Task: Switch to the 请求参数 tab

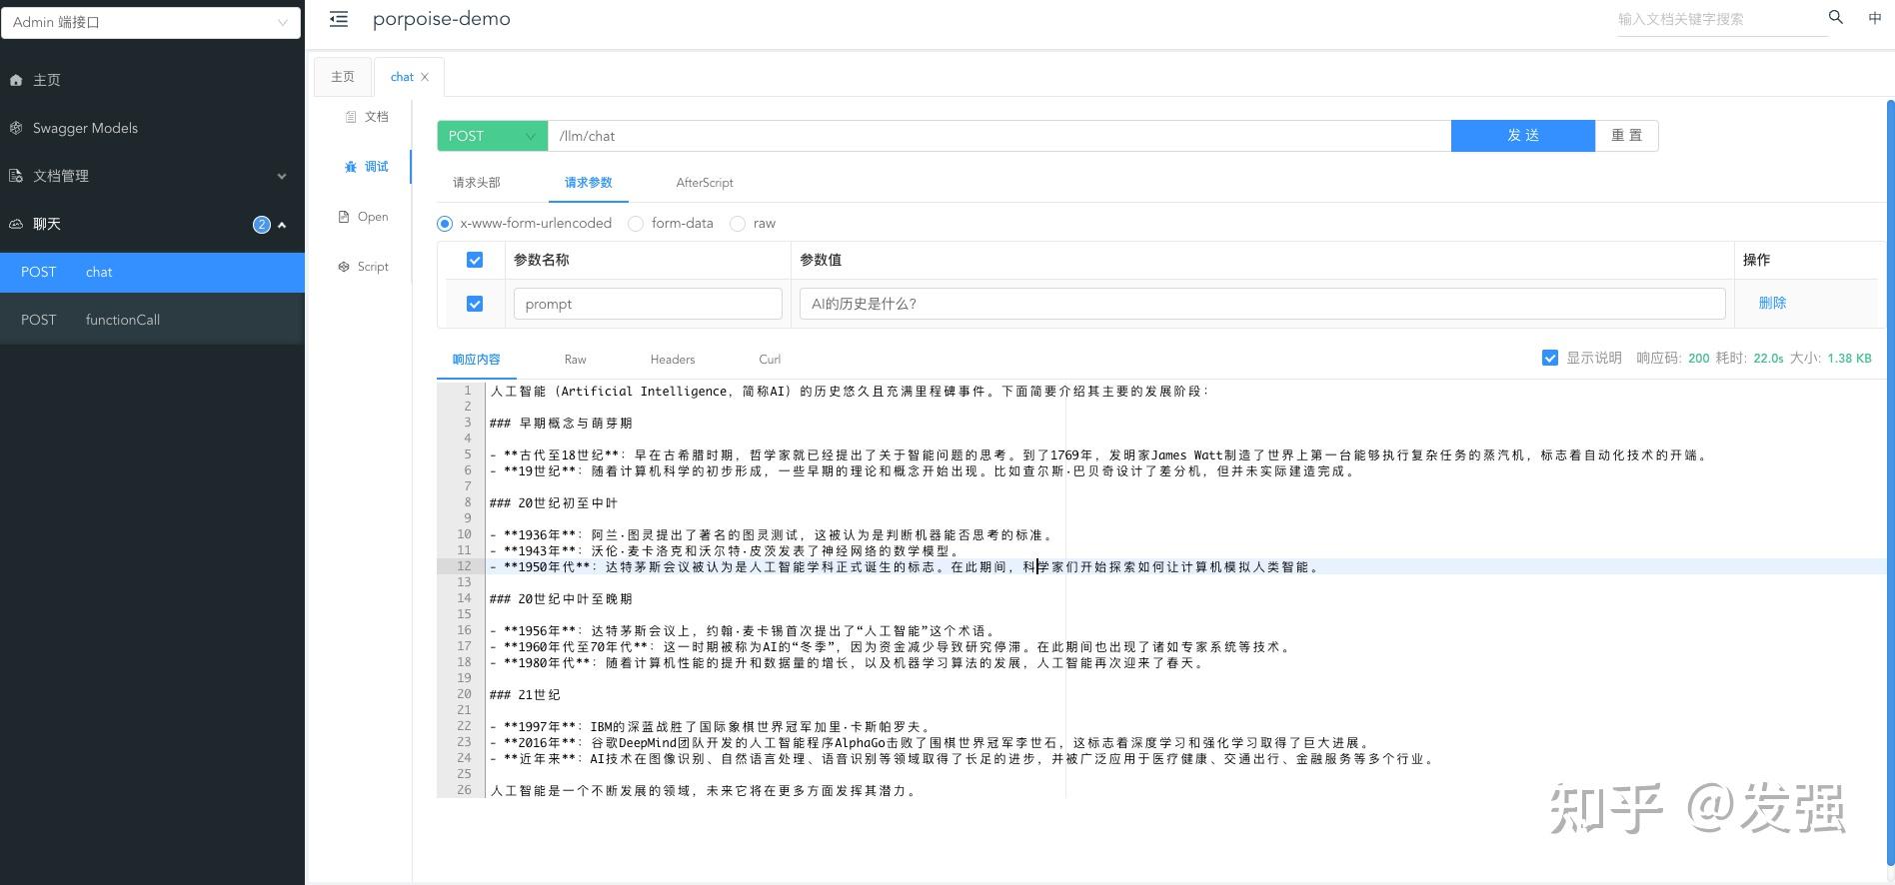Action: pos(589,183)
